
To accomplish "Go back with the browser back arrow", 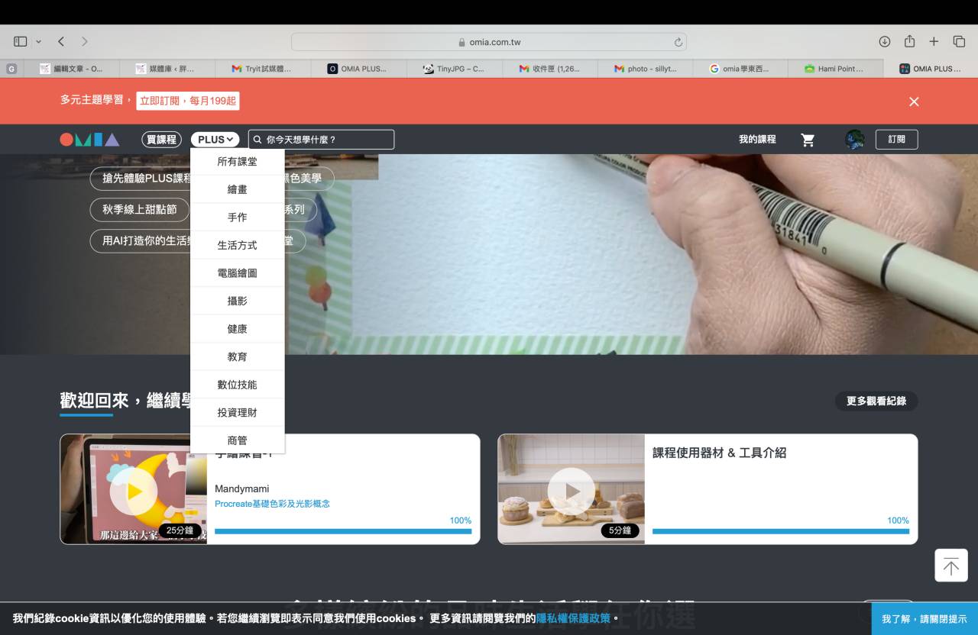I will 61,41.
